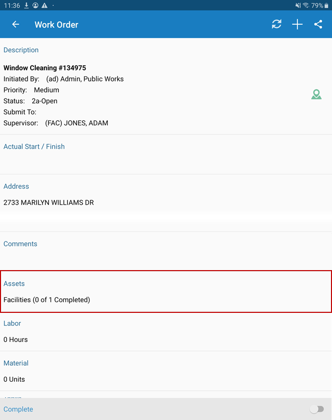Share the work order via share icon
This screenshot has height=420, width=332.
coord(318,25)
